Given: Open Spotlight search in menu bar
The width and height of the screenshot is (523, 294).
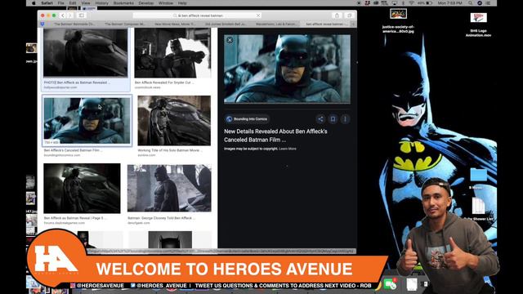Looking at the screenshot, I should (x=470, y=3).
